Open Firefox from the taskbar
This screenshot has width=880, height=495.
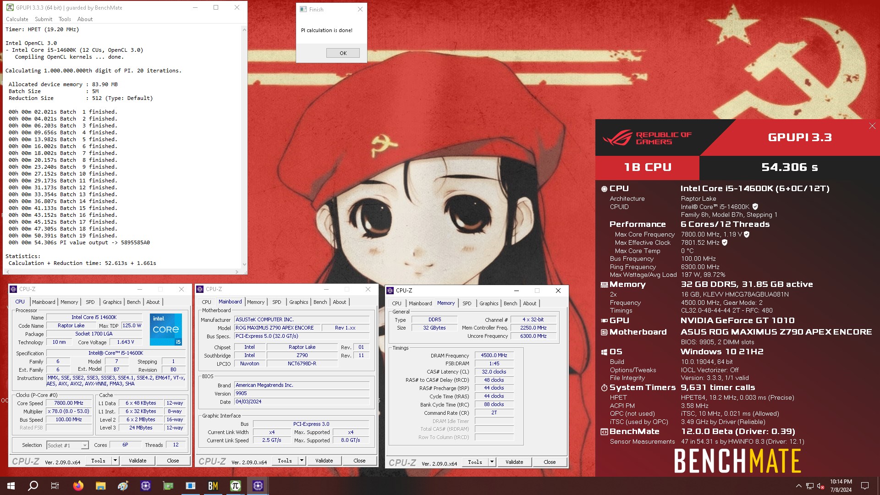tap(78, 486)
